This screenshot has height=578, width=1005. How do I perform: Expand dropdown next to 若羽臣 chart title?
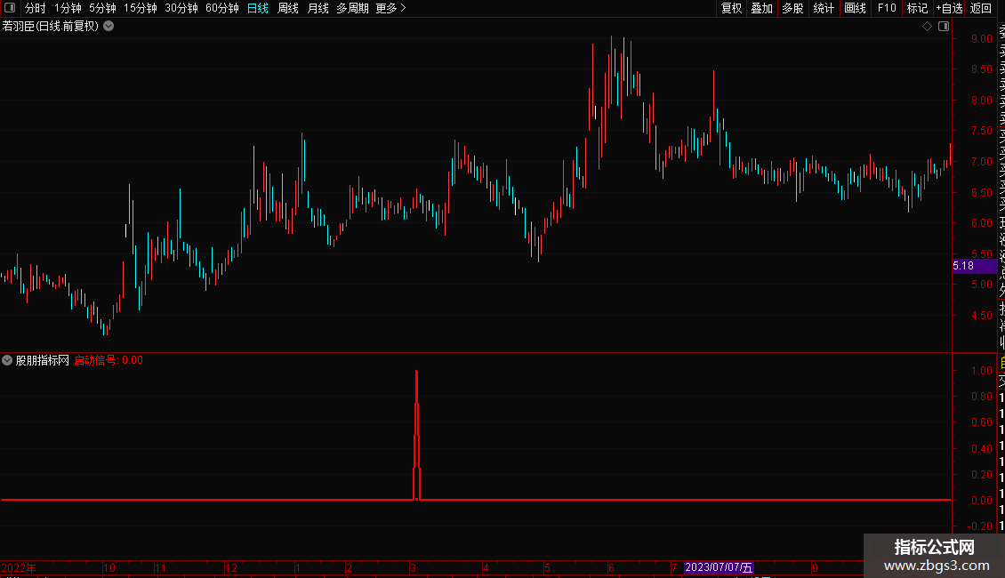[109, 26]
